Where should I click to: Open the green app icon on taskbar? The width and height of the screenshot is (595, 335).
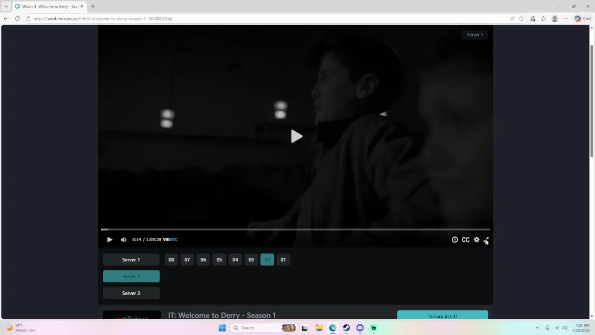[374, 328]
